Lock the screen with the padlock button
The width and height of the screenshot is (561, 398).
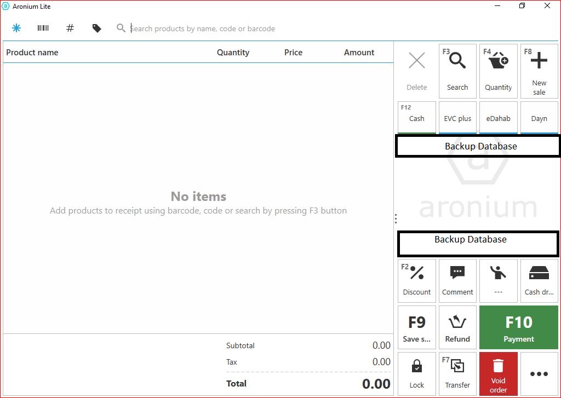tap(417, 373)
